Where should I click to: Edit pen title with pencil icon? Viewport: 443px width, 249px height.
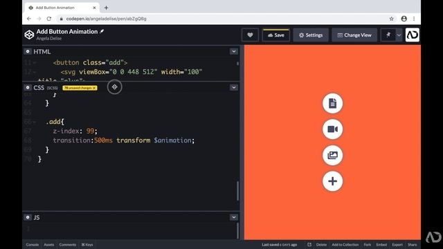[x=102, y=31]
